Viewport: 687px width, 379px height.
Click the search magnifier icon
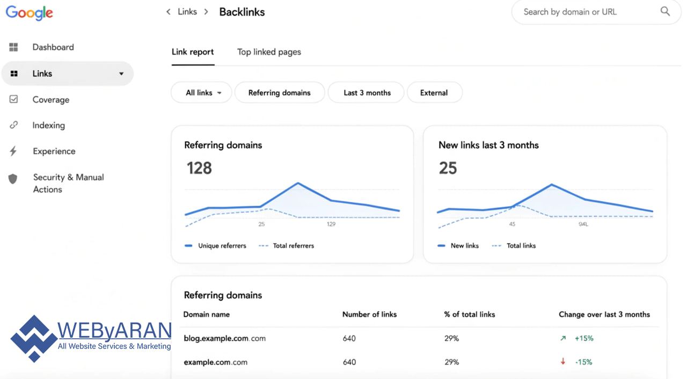pos(665,11)
